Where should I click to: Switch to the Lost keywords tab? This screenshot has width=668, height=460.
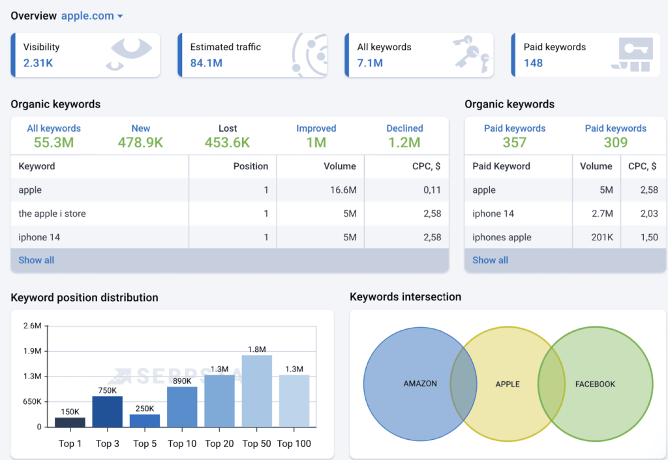[x=228, y=136]
